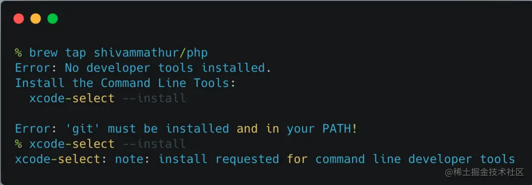This screenshot has height=185, width=532.
Task: Click the indented 'xcode-select' suggestion
Action: click(x=71, y=98)
